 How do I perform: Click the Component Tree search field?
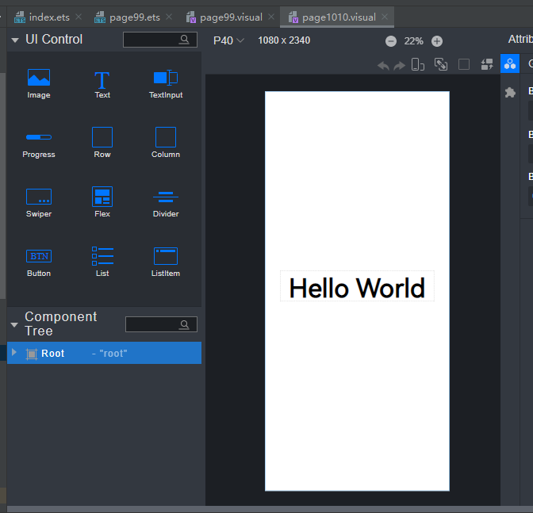[162, 324]
